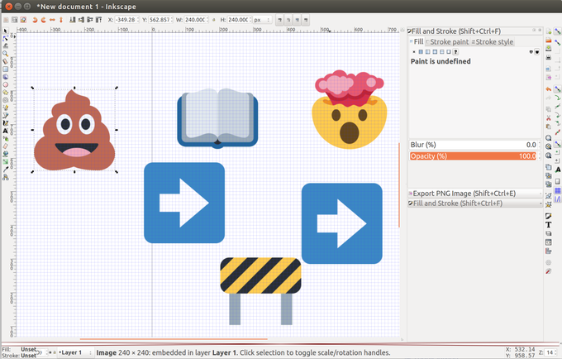Select the Node editing tool
This screenshot has width=562, height=359.
point(6,38)
